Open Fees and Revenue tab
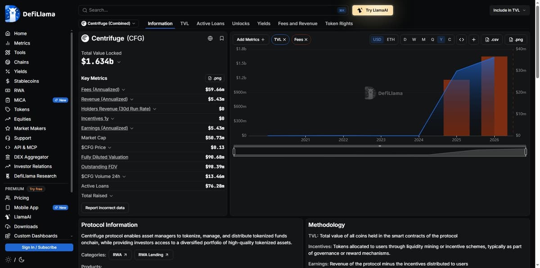Viewport: 540px width, 268px height. [x=297, y=23]
